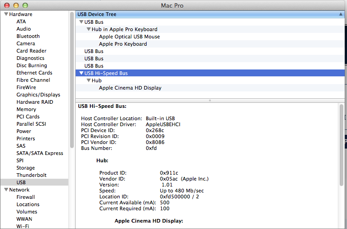The image size is (347, 229).
Task: Collapse the first USB Bus tree triangle
Action: pos(81,22)
